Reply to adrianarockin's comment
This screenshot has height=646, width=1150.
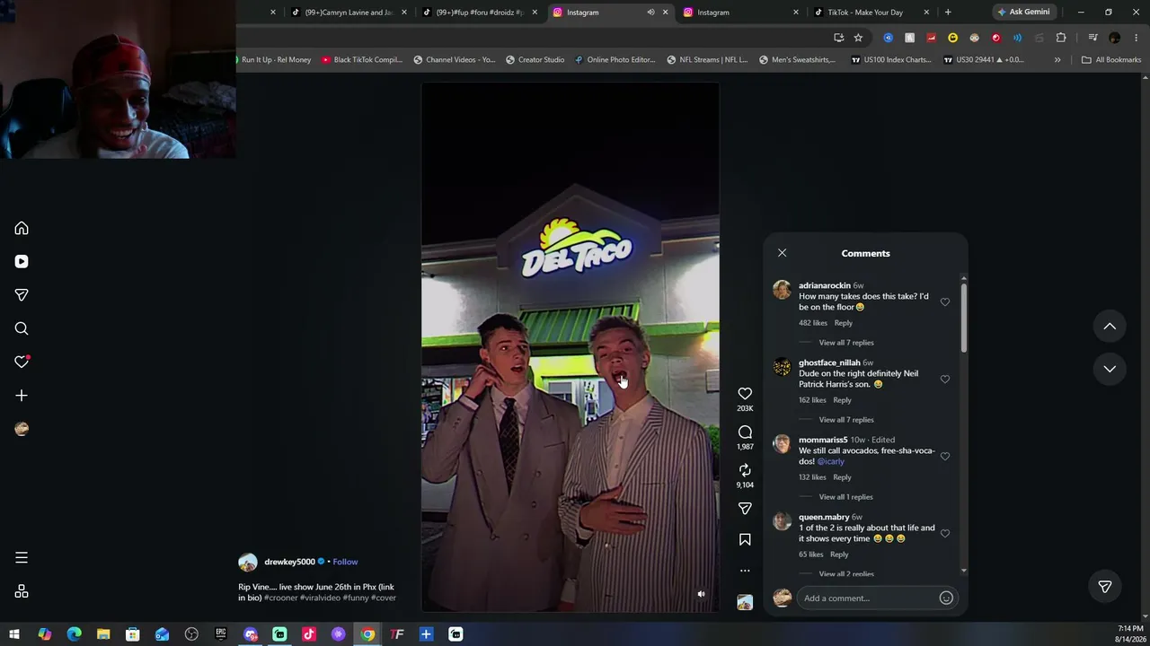point(843,323)
